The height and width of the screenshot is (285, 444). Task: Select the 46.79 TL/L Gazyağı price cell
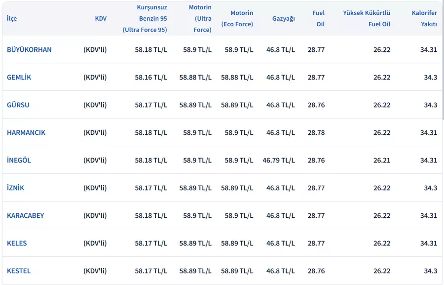[x=279, y=161]
